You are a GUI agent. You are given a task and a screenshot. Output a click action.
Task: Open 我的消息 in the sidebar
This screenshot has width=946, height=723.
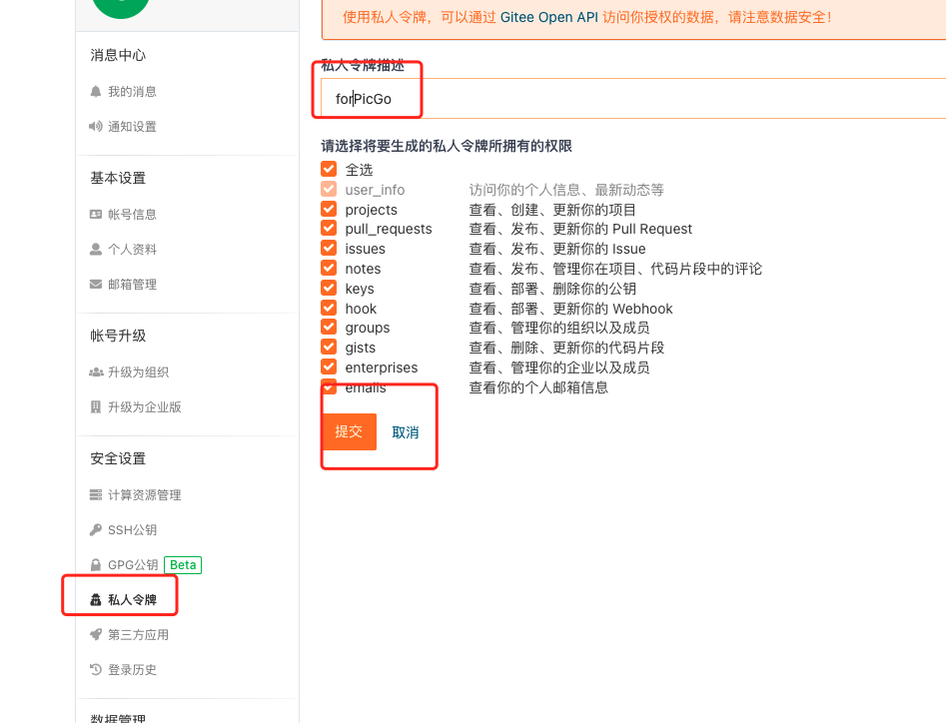coord(132,92)
